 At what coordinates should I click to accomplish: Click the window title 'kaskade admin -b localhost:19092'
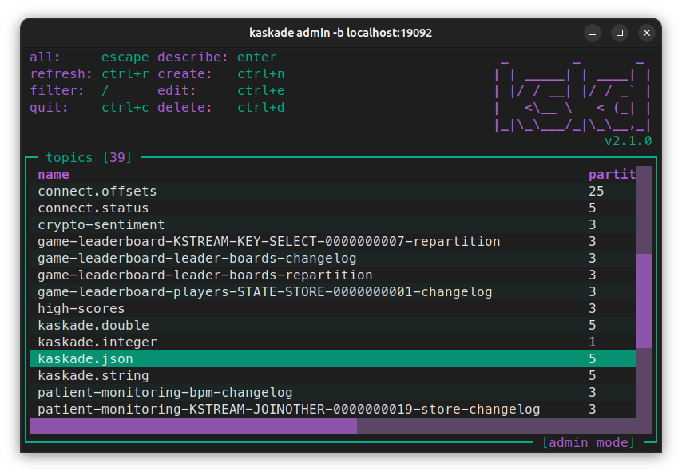340,33
